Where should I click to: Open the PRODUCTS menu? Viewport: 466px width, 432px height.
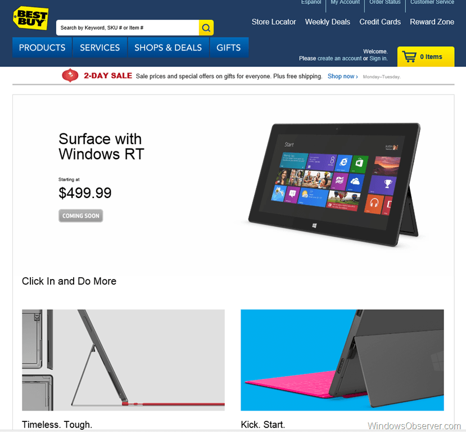point(42,48)
